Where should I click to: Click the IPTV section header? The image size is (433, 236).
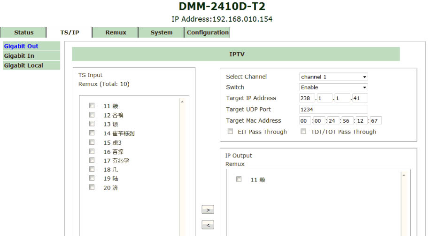[x=236, y=54]
